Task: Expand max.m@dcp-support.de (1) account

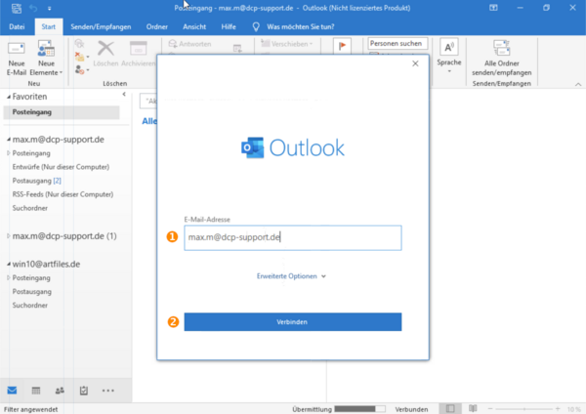Action: click(x=8, y=235)
